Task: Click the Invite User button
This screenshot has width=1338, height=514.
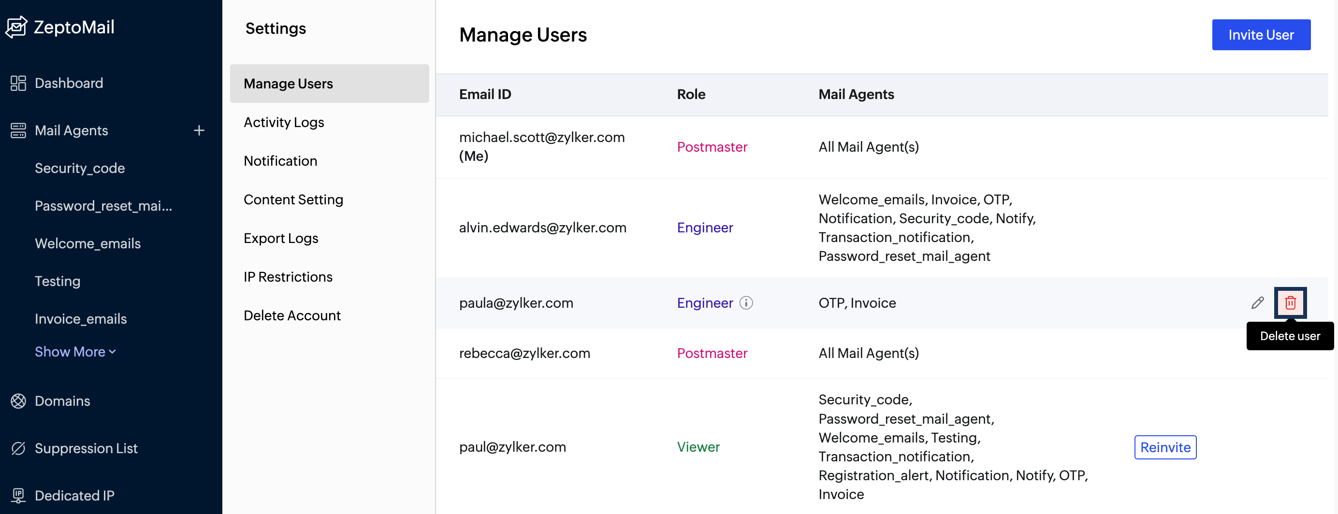Action: (1261, 35)
